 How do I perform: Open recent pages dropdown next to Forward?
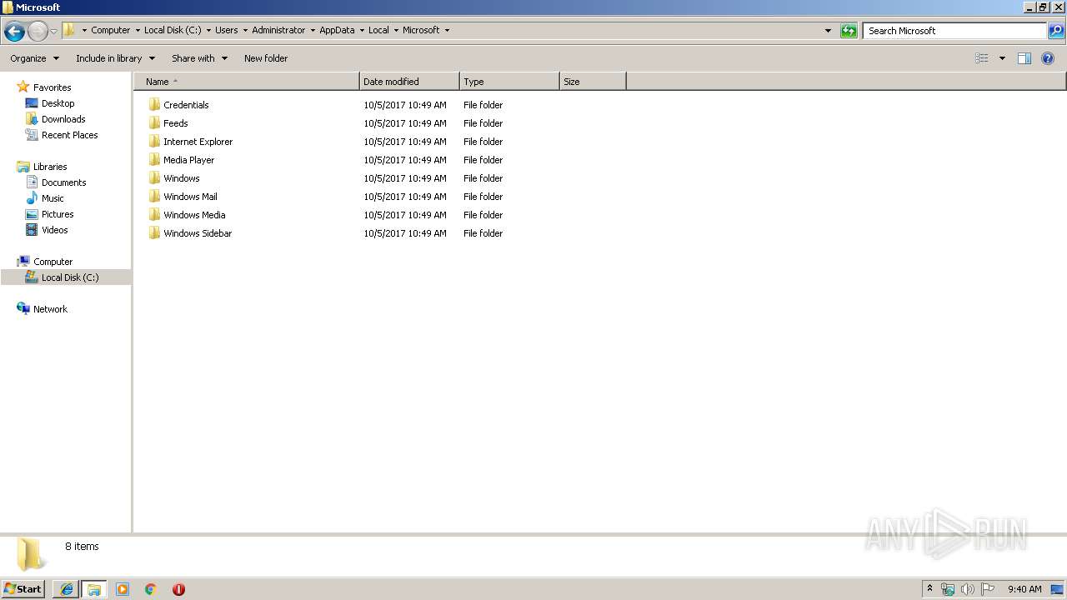point(53,32)
